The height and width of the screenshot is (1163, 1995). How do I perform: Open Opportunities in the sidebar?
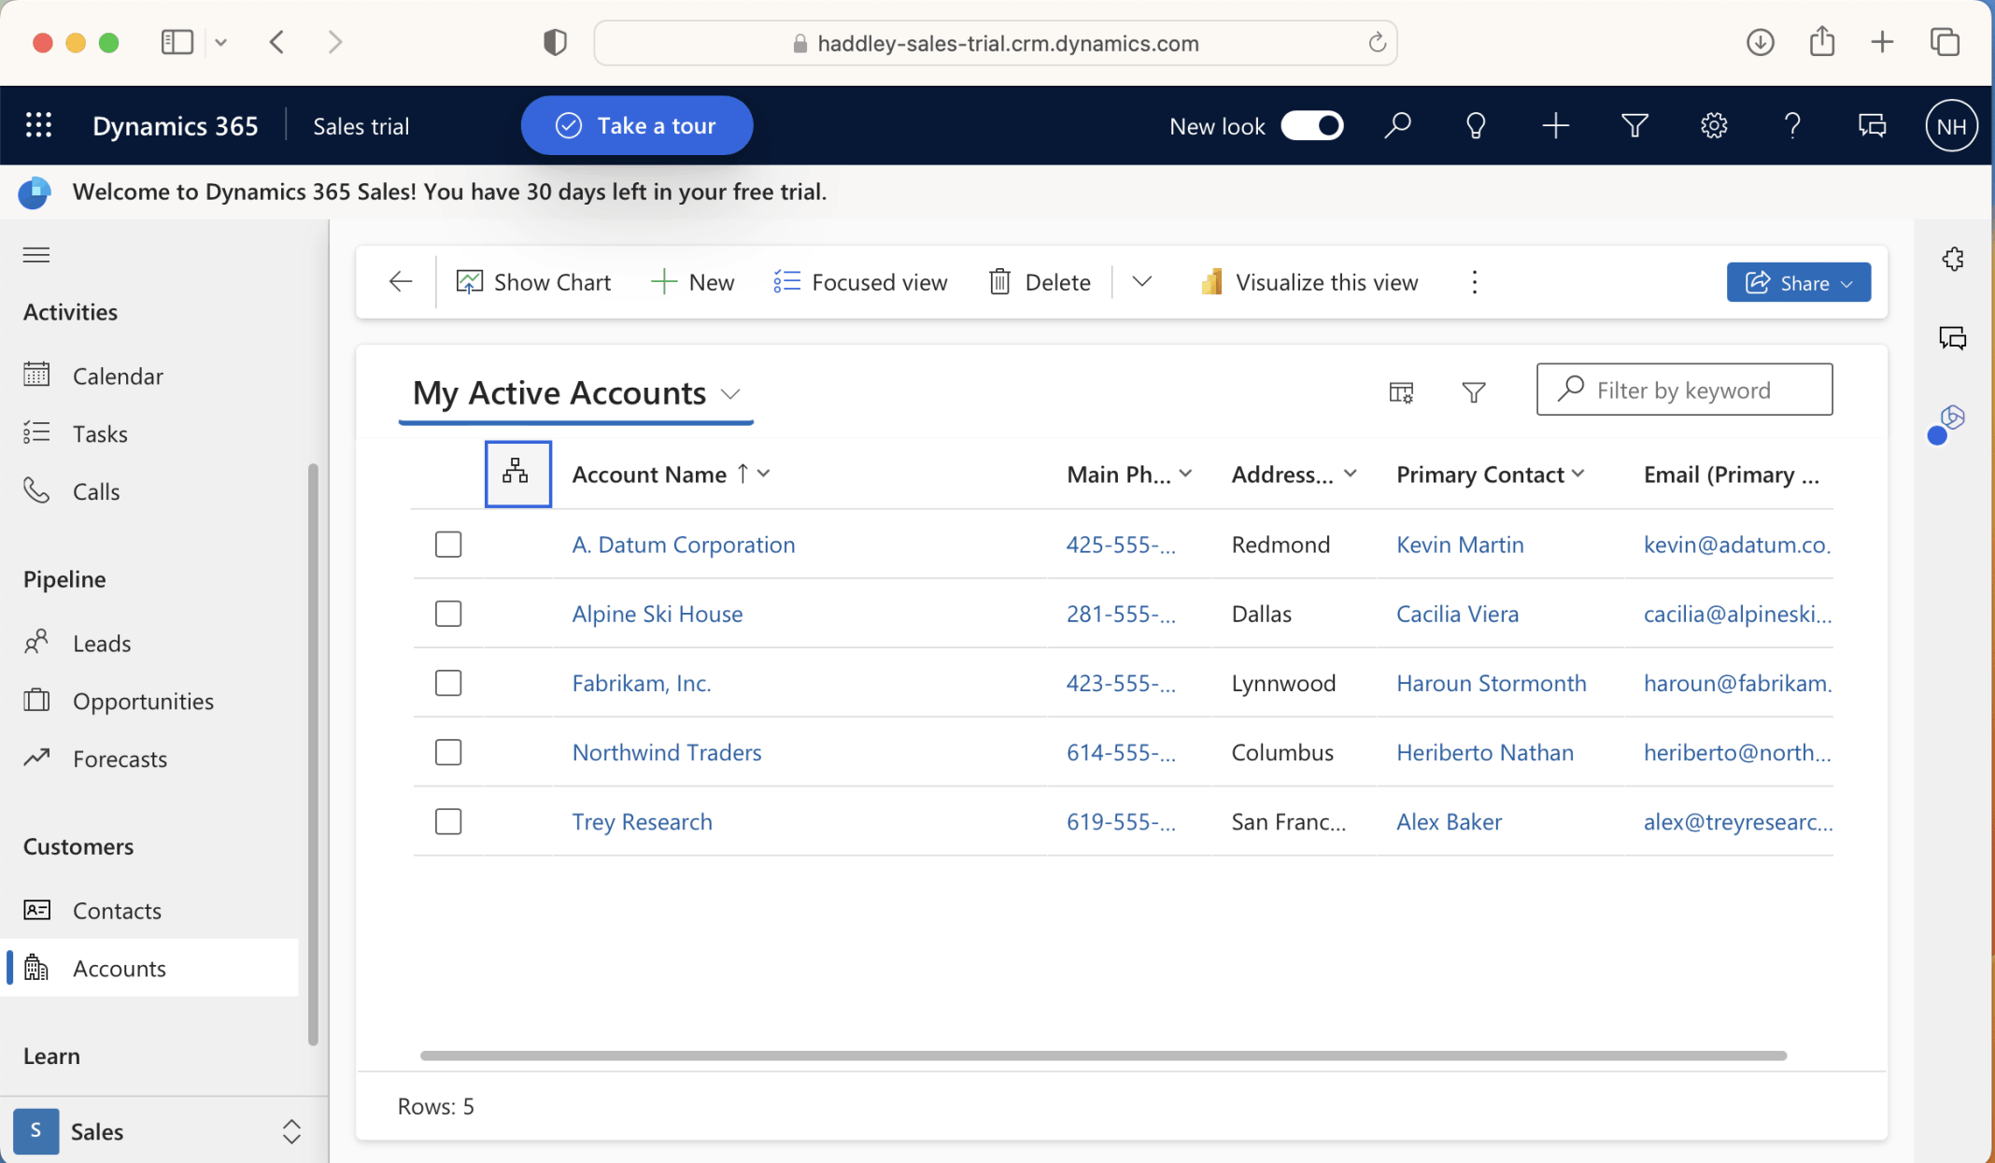(143, 701)
